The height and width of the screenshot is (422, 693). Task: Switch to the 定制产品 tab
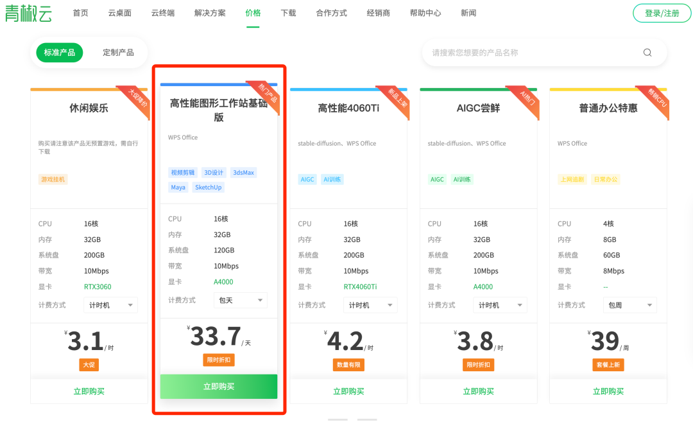click(118, 53)
